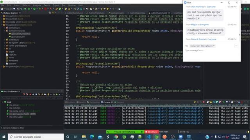Open Microsoft Edge from the taskbar

[92, 136]
